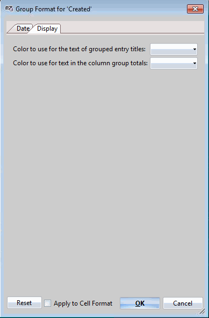This screenshot has width=209, height=318.
Task: Confirm the dialog with the OK button
Action: pyautogui.click(x=140, y=303)
